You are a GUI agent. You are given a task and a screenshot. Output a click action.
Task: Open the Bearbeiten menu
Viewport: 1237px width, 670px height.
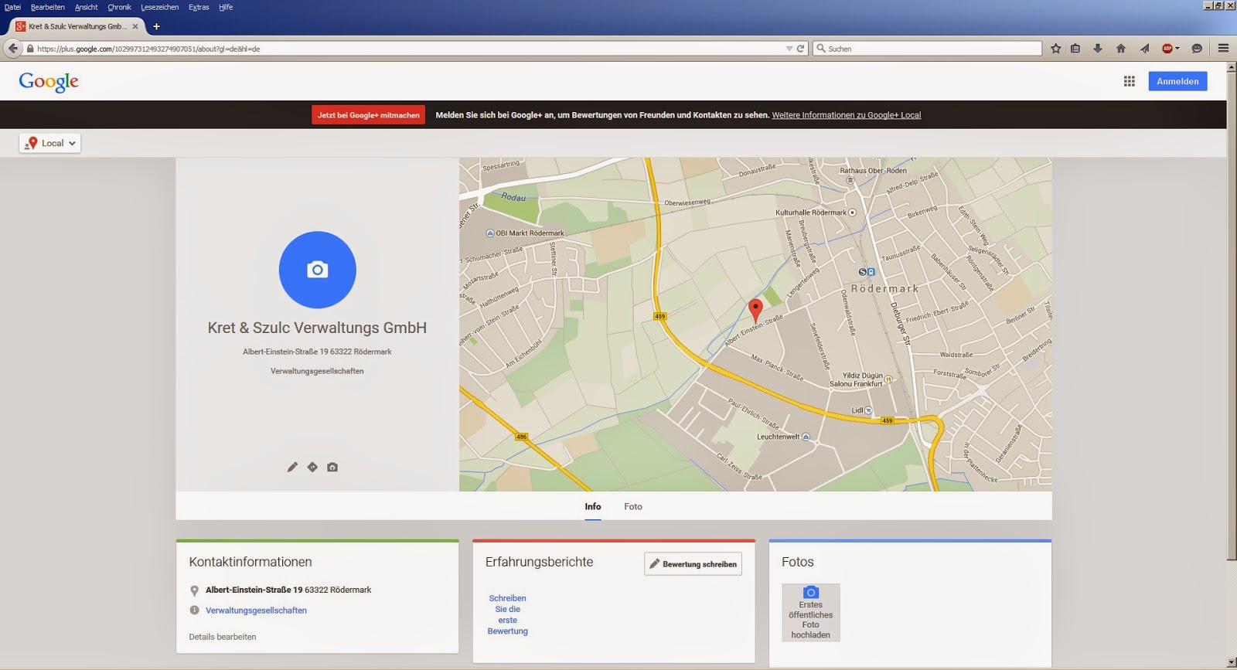[48, 7]
